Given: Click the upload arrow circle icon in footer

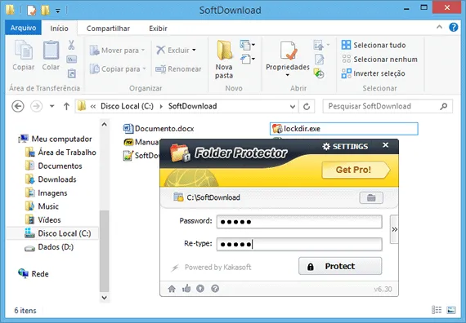Looking at the screenshot, I should coord(200,289).
